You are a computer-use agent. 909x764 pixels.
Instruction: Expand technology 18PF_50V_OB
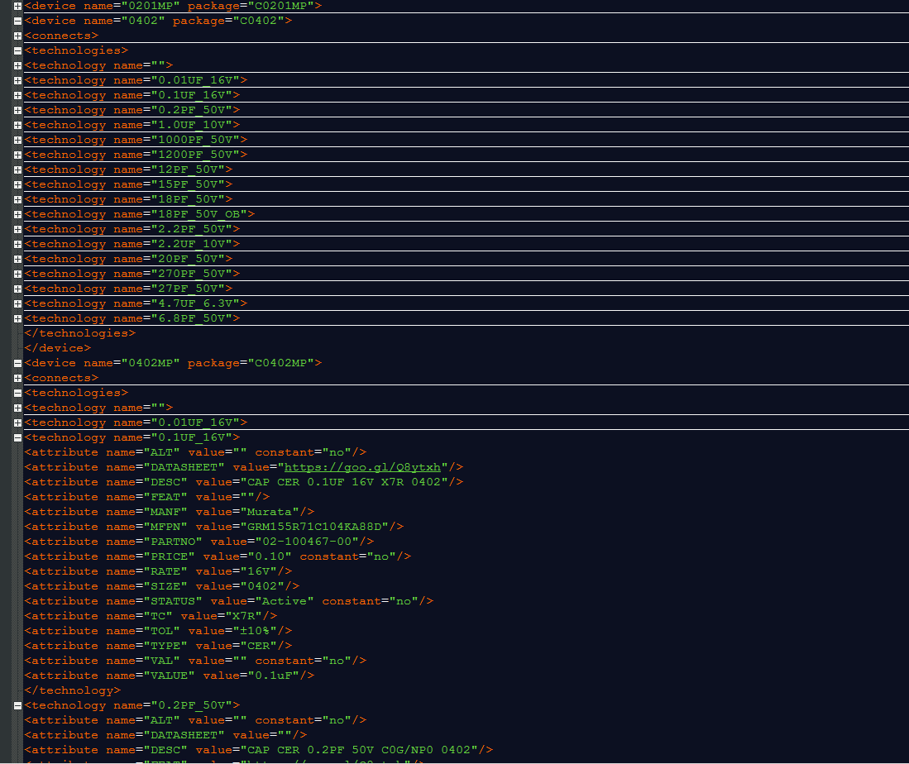17,213
